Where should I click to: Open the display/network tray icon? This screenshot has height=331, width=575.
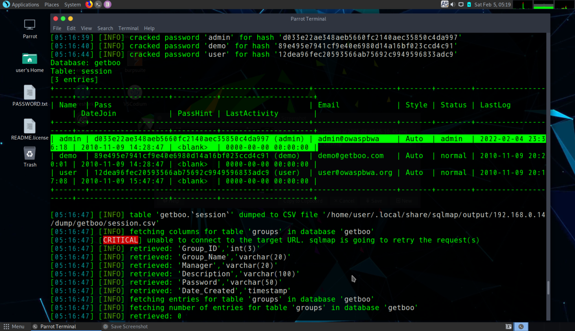coord(461,4)
